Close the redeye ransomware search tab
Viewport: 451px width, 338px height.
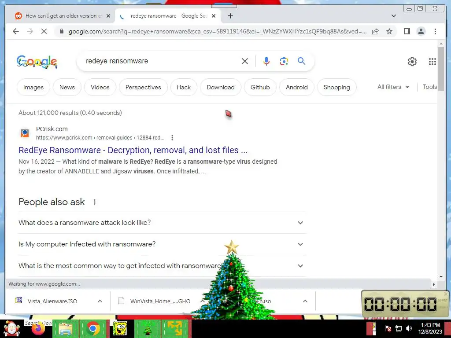pyautogui.click(x=214, y=16)
